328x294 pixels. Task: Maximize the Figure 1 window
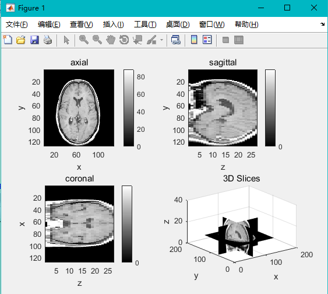[287, 8]
